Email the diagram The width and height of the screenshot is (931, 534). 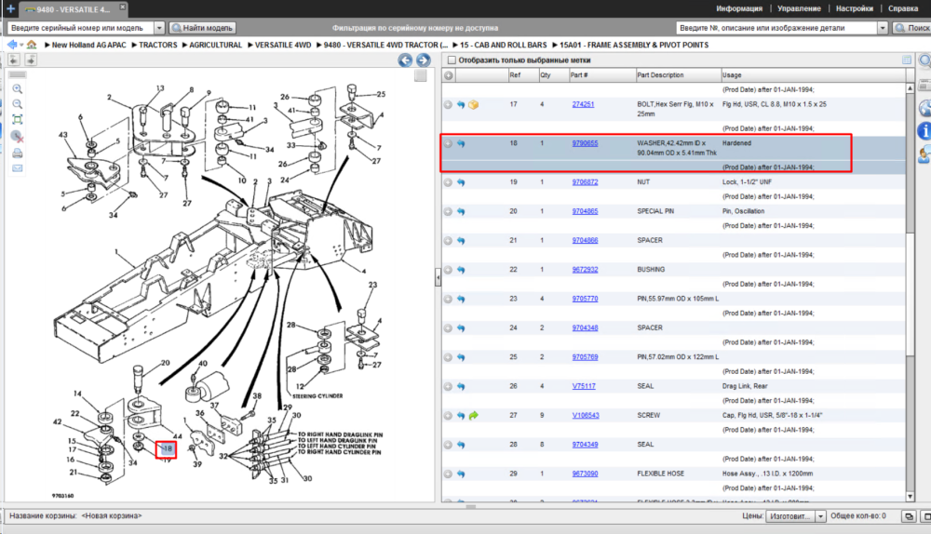coord(17,168)
